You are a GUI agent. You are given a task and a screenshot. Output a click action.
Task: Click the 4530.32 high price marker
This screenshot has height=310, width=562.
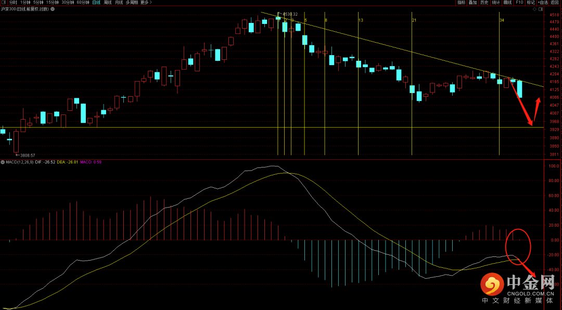click(289, 14)
